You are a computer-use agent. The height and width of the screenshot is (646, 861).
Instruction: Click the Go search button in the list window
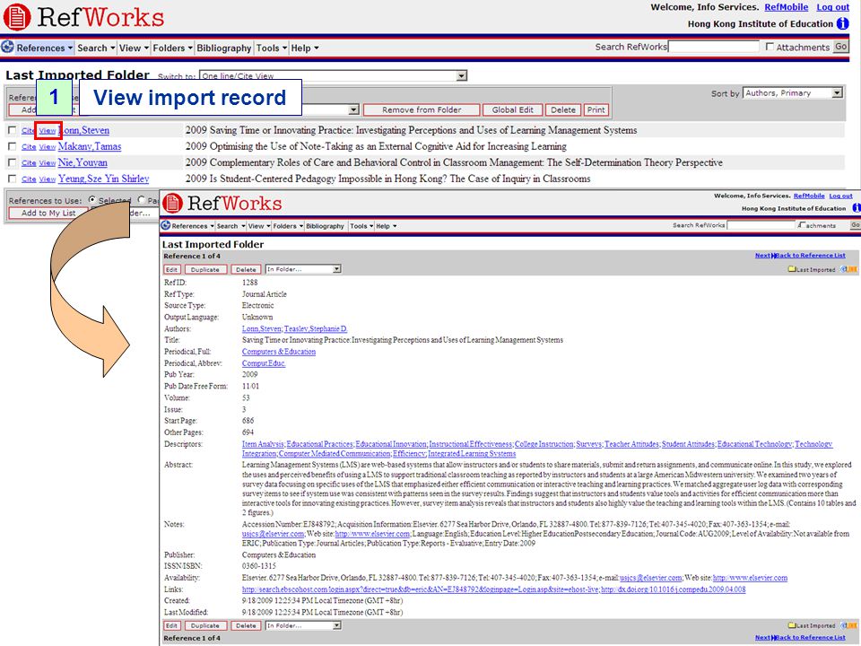[x=840, y=47]
